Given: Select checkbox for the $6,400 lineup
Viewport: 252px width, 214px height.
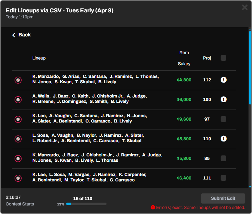Looking at the screenshot, I should click(223, 178).
